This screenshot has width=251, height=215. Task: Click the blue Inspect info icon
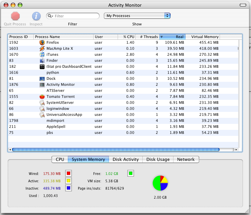click(x=36, y=16)
